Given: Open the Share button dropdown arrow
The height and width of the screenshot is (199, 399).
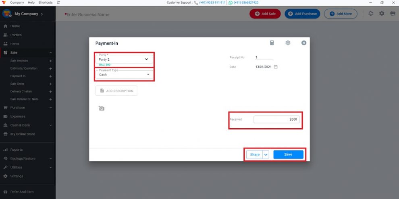Looking at the screenshot, I should coord(266,155).
